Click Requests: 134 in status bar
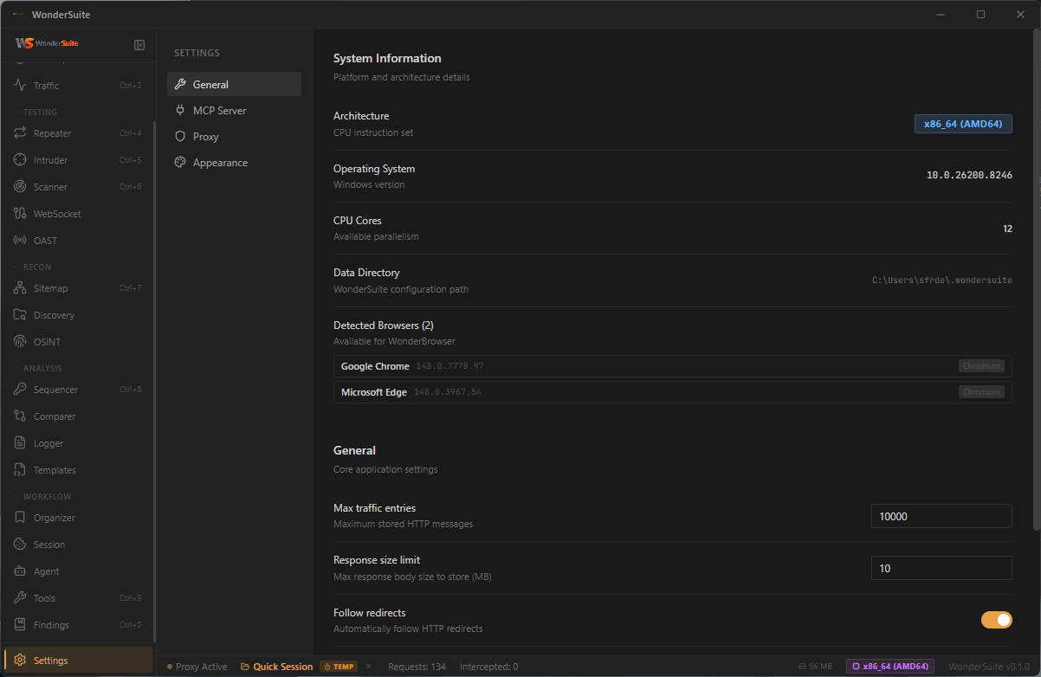Image resolution: width=1041 pixels, height=677 pixels. click(x=417, y=667)
